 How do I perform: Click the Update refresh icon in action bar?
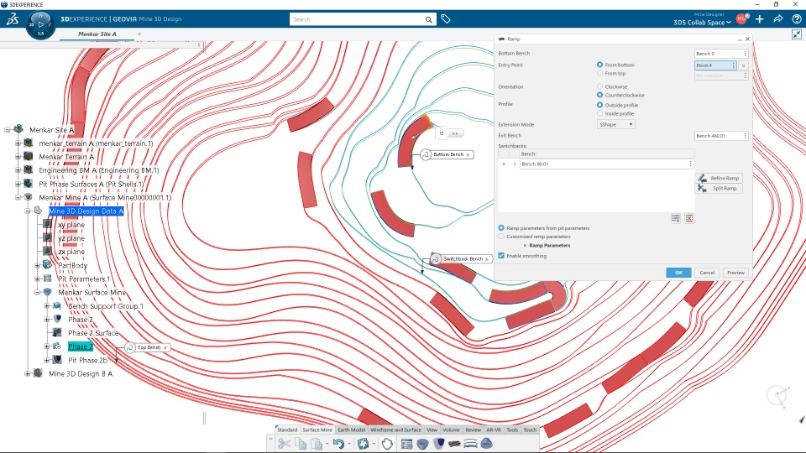tap(363, 444)
